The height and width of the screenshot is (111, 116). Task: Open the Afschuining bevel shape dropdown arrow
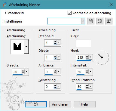pyautogui.click(x=26, y=46)
